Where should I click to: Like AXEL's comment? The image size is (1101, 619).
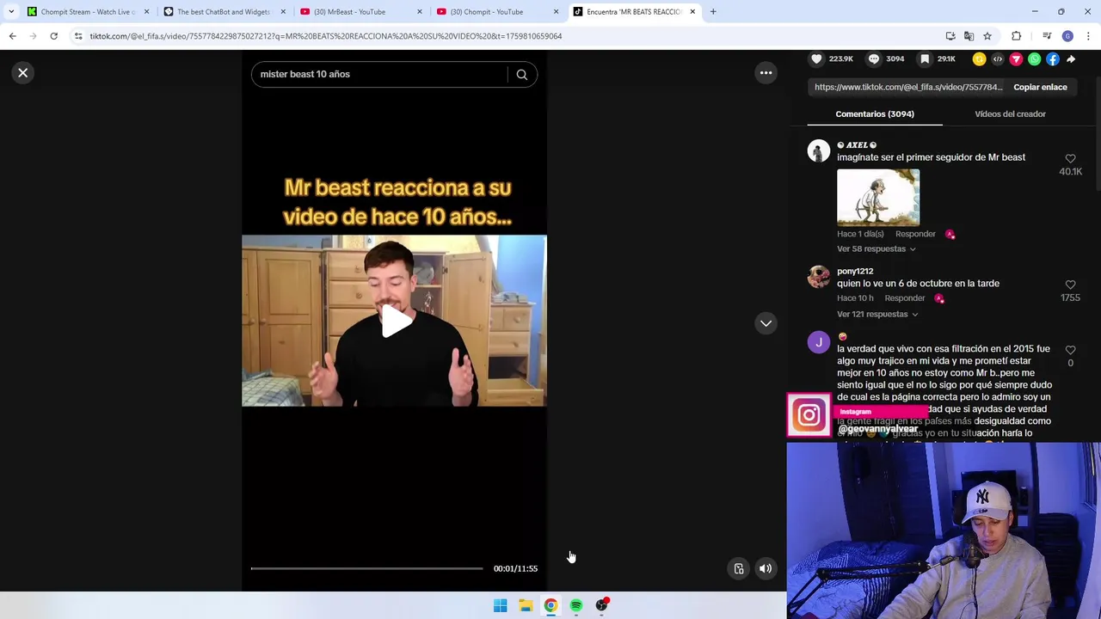point(1070,159)
